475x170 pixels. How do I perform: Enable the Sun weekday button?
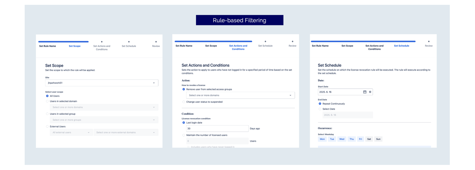click(x=378, y=139)
